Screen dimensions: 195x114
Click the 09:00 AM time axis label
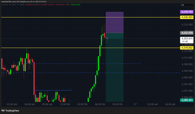[47, 104]
